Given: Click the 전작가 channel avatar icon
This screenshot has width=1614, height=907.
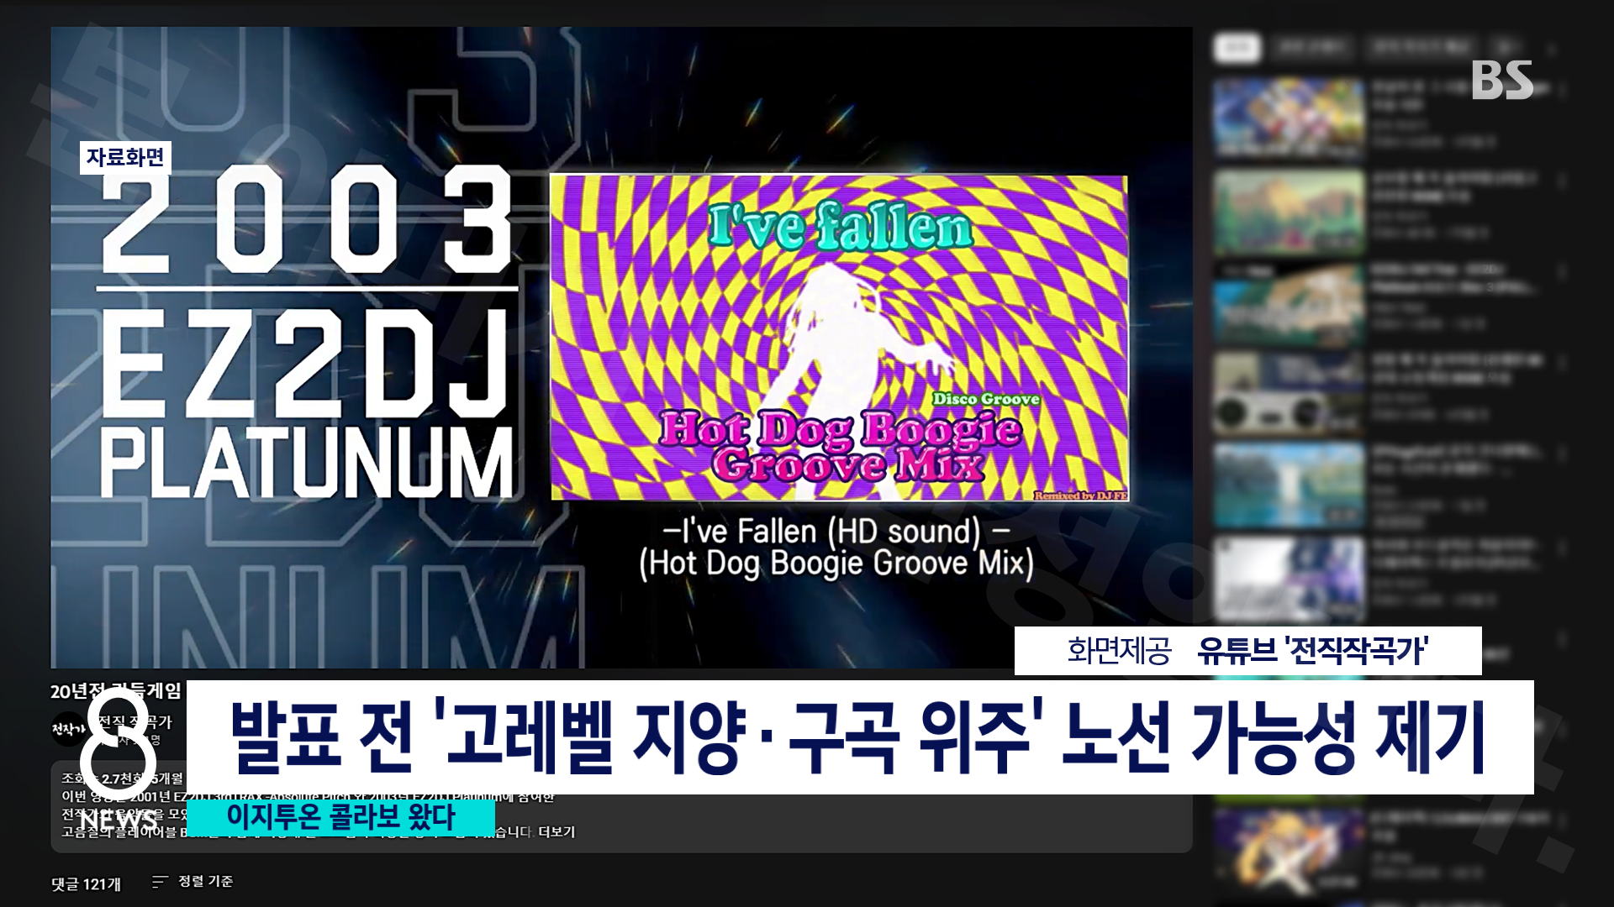Looking at the screenshot, I should (x=67, y=727).
